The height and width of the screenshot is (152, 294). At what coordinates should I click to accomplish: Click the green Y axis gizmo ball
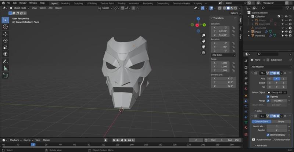point(204,25)
